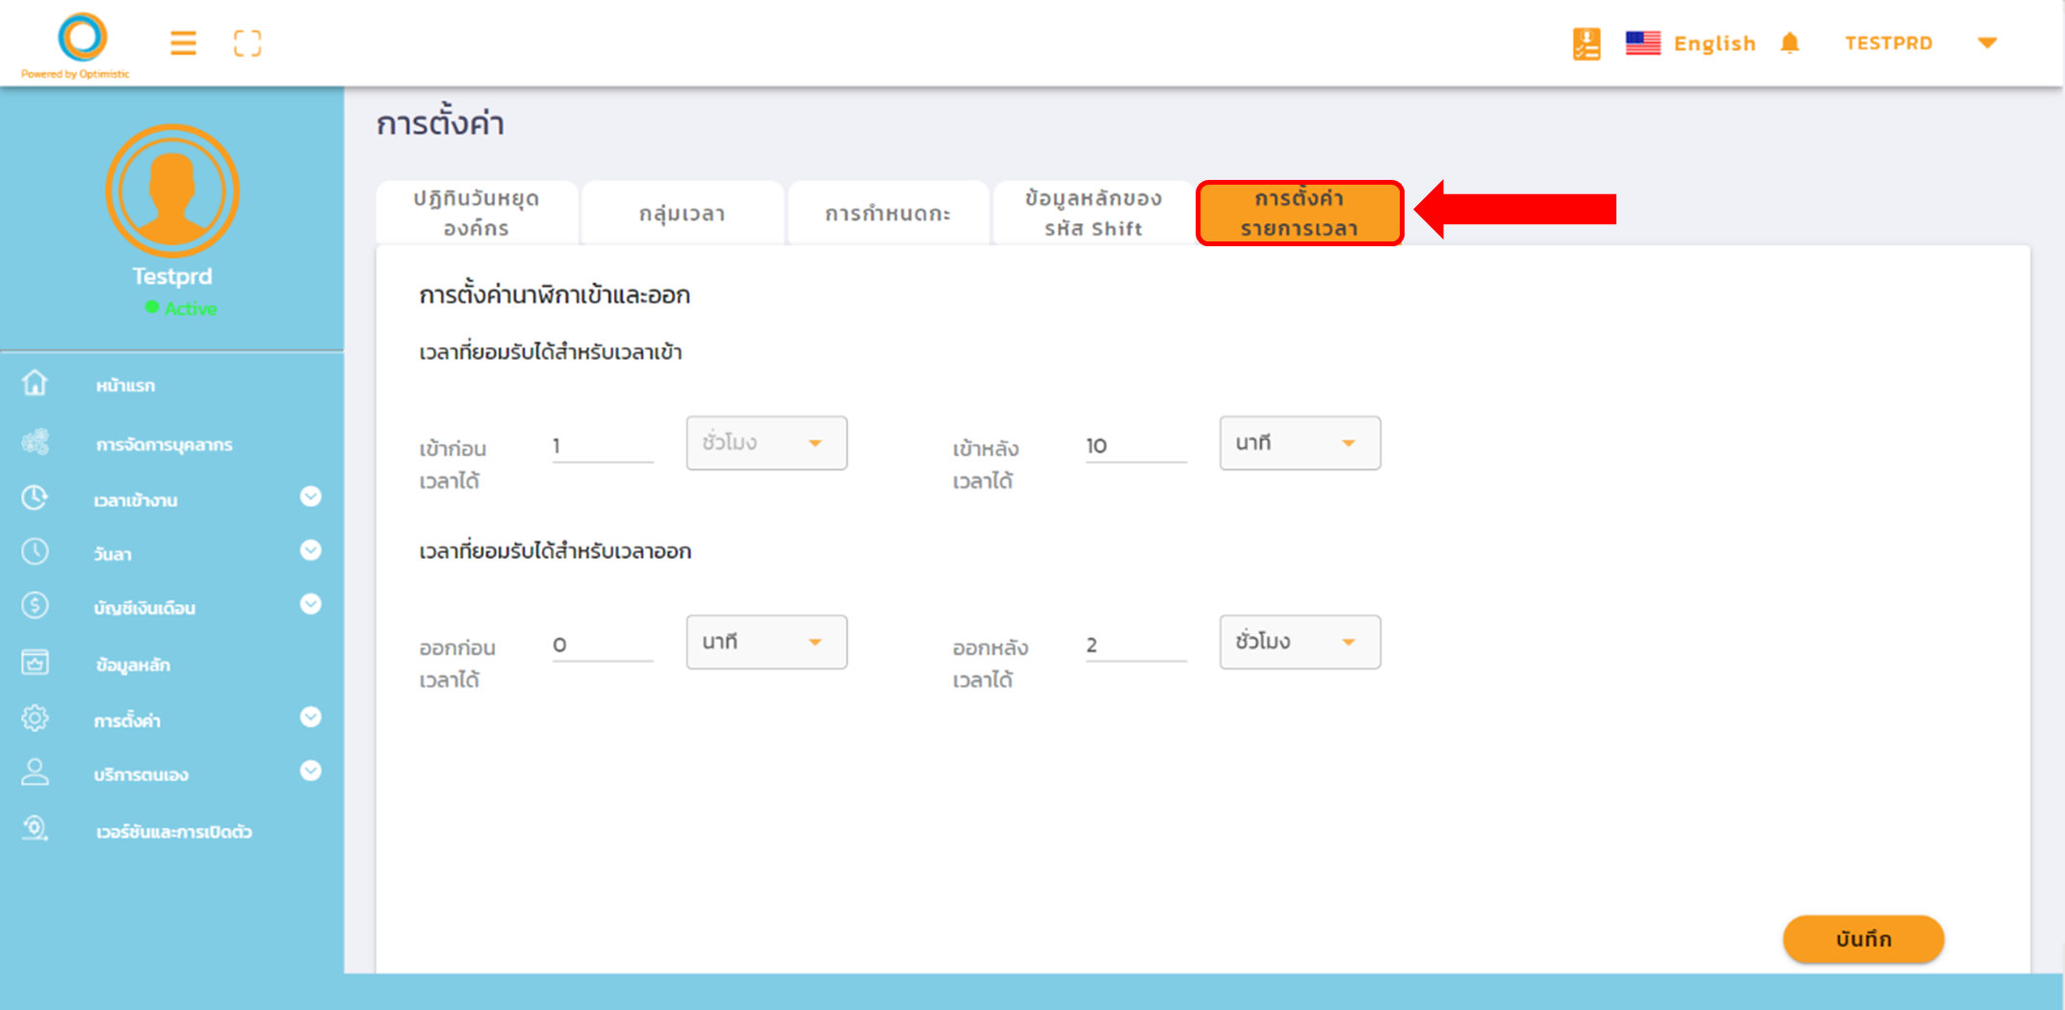
Task: Switch to the การกำหนดกะ tab
Action: pos(888,214)
